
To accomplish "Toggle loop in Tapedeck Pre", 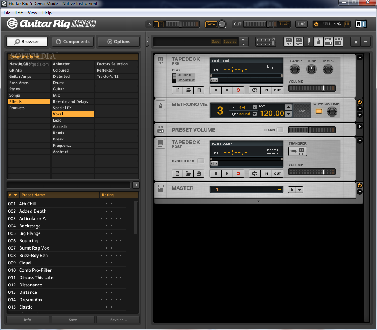I will click(255, 90).
